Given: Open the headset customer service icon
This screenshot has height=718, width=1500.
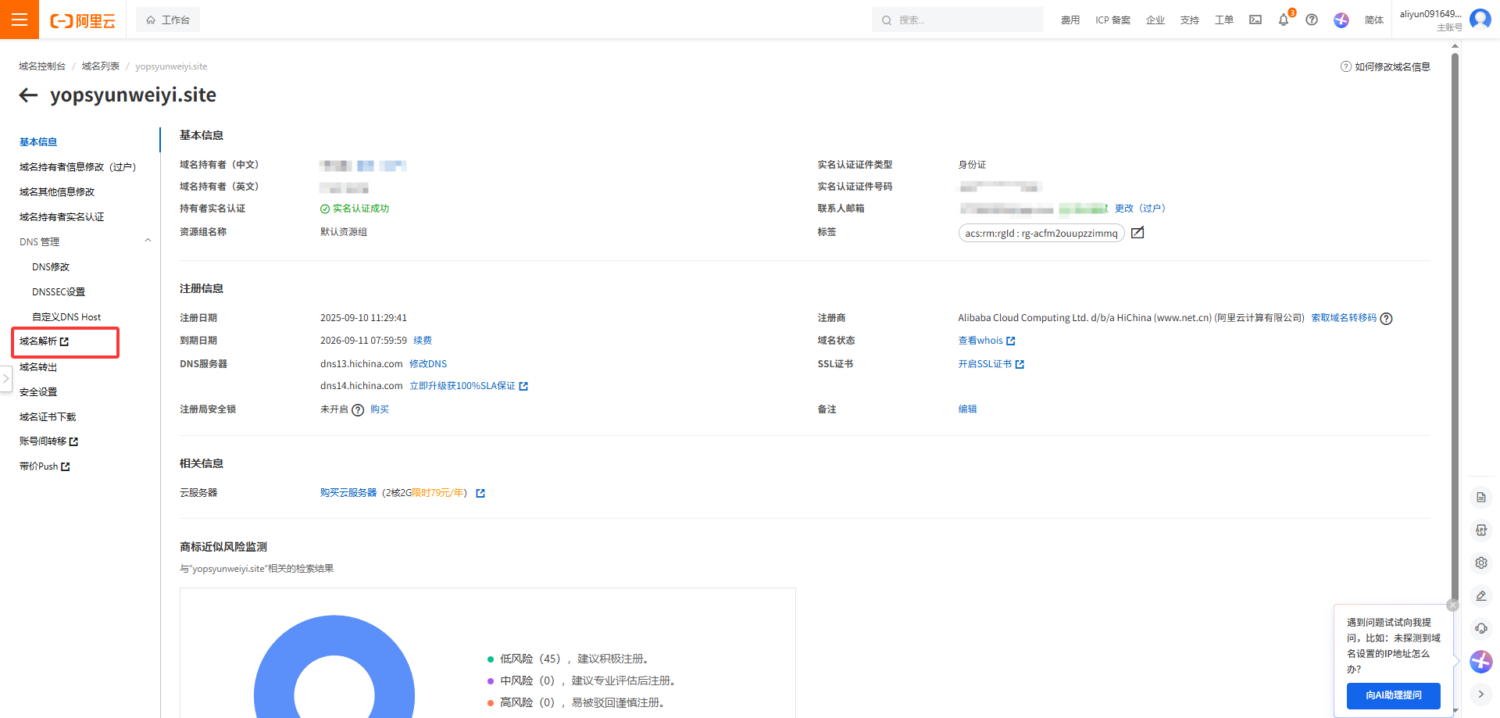Looking at the screenshot, I should (x=1480, y=629).
